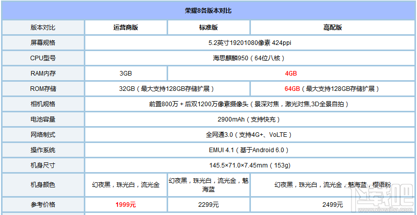Click the 2299元 price
The width and height of the screenshot is (417, 215).
click(x=208, y=205)
